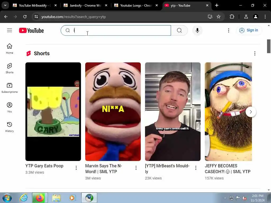Open the Shorts shelf three-dot options
Viewport: 271px width, 203px height.
pyautogui.click(x=255, y=53)
